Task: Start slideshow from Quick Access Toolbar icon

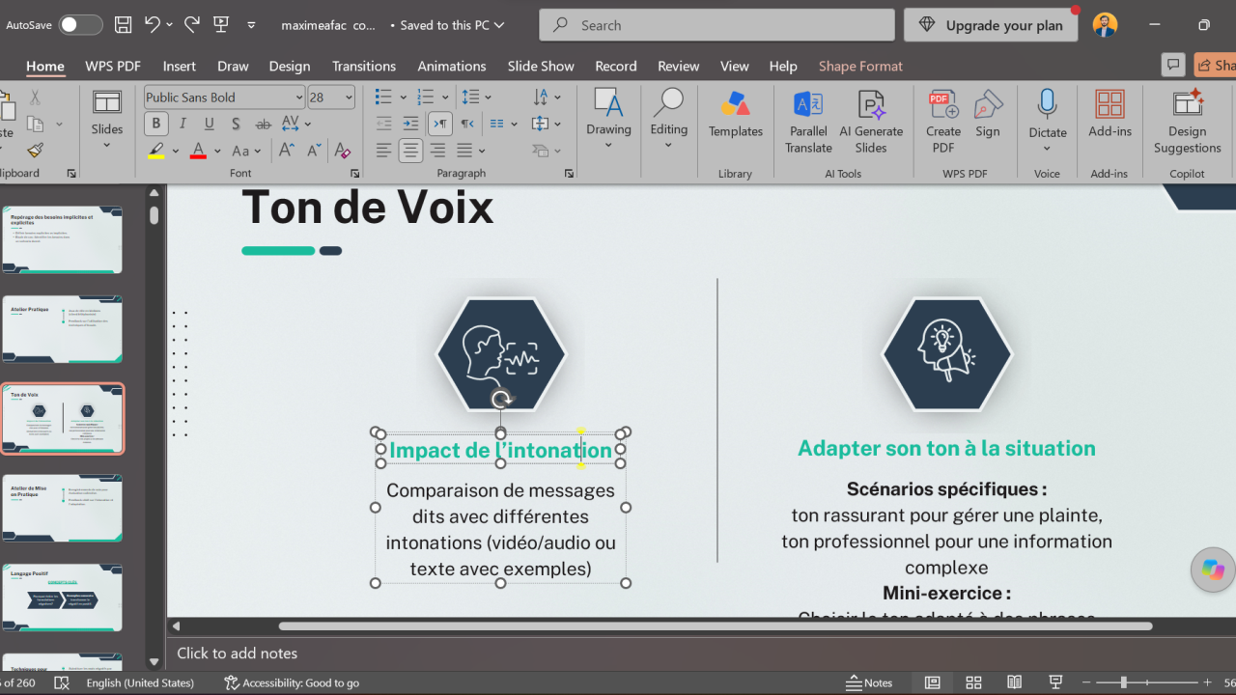Action: coord(220,25)
